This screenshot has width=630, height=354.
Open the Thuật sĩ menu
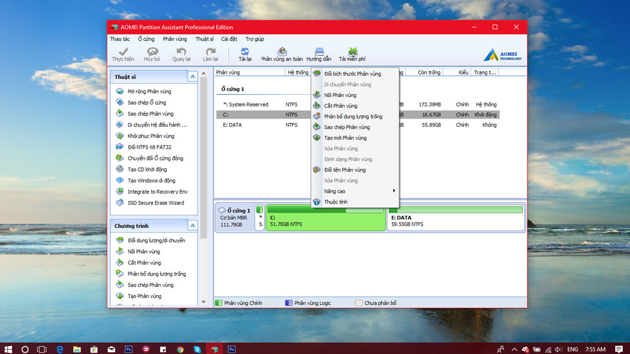(x=204, y=39)
